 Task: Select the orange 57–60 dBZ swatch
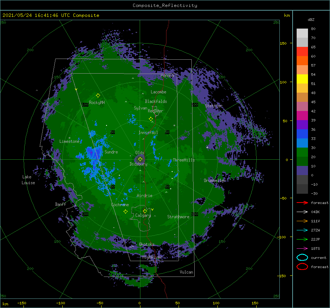(302, 61)
